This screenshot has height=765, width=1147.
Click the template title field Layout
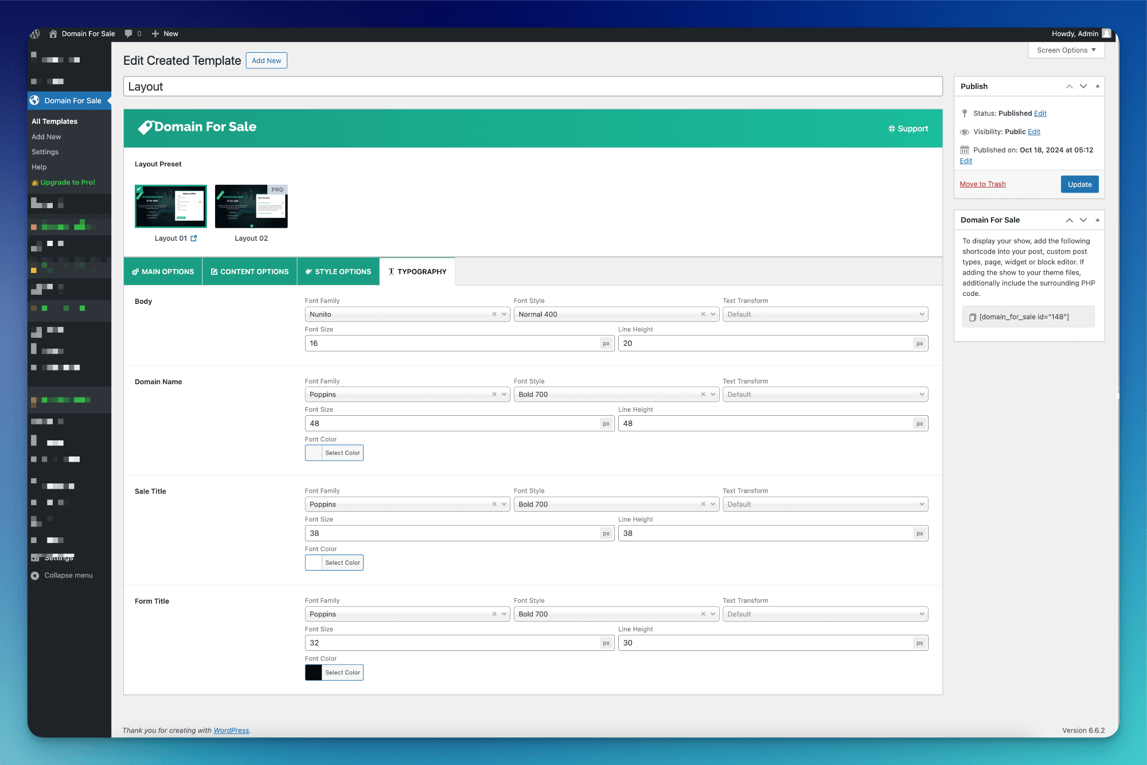[533, 87]
